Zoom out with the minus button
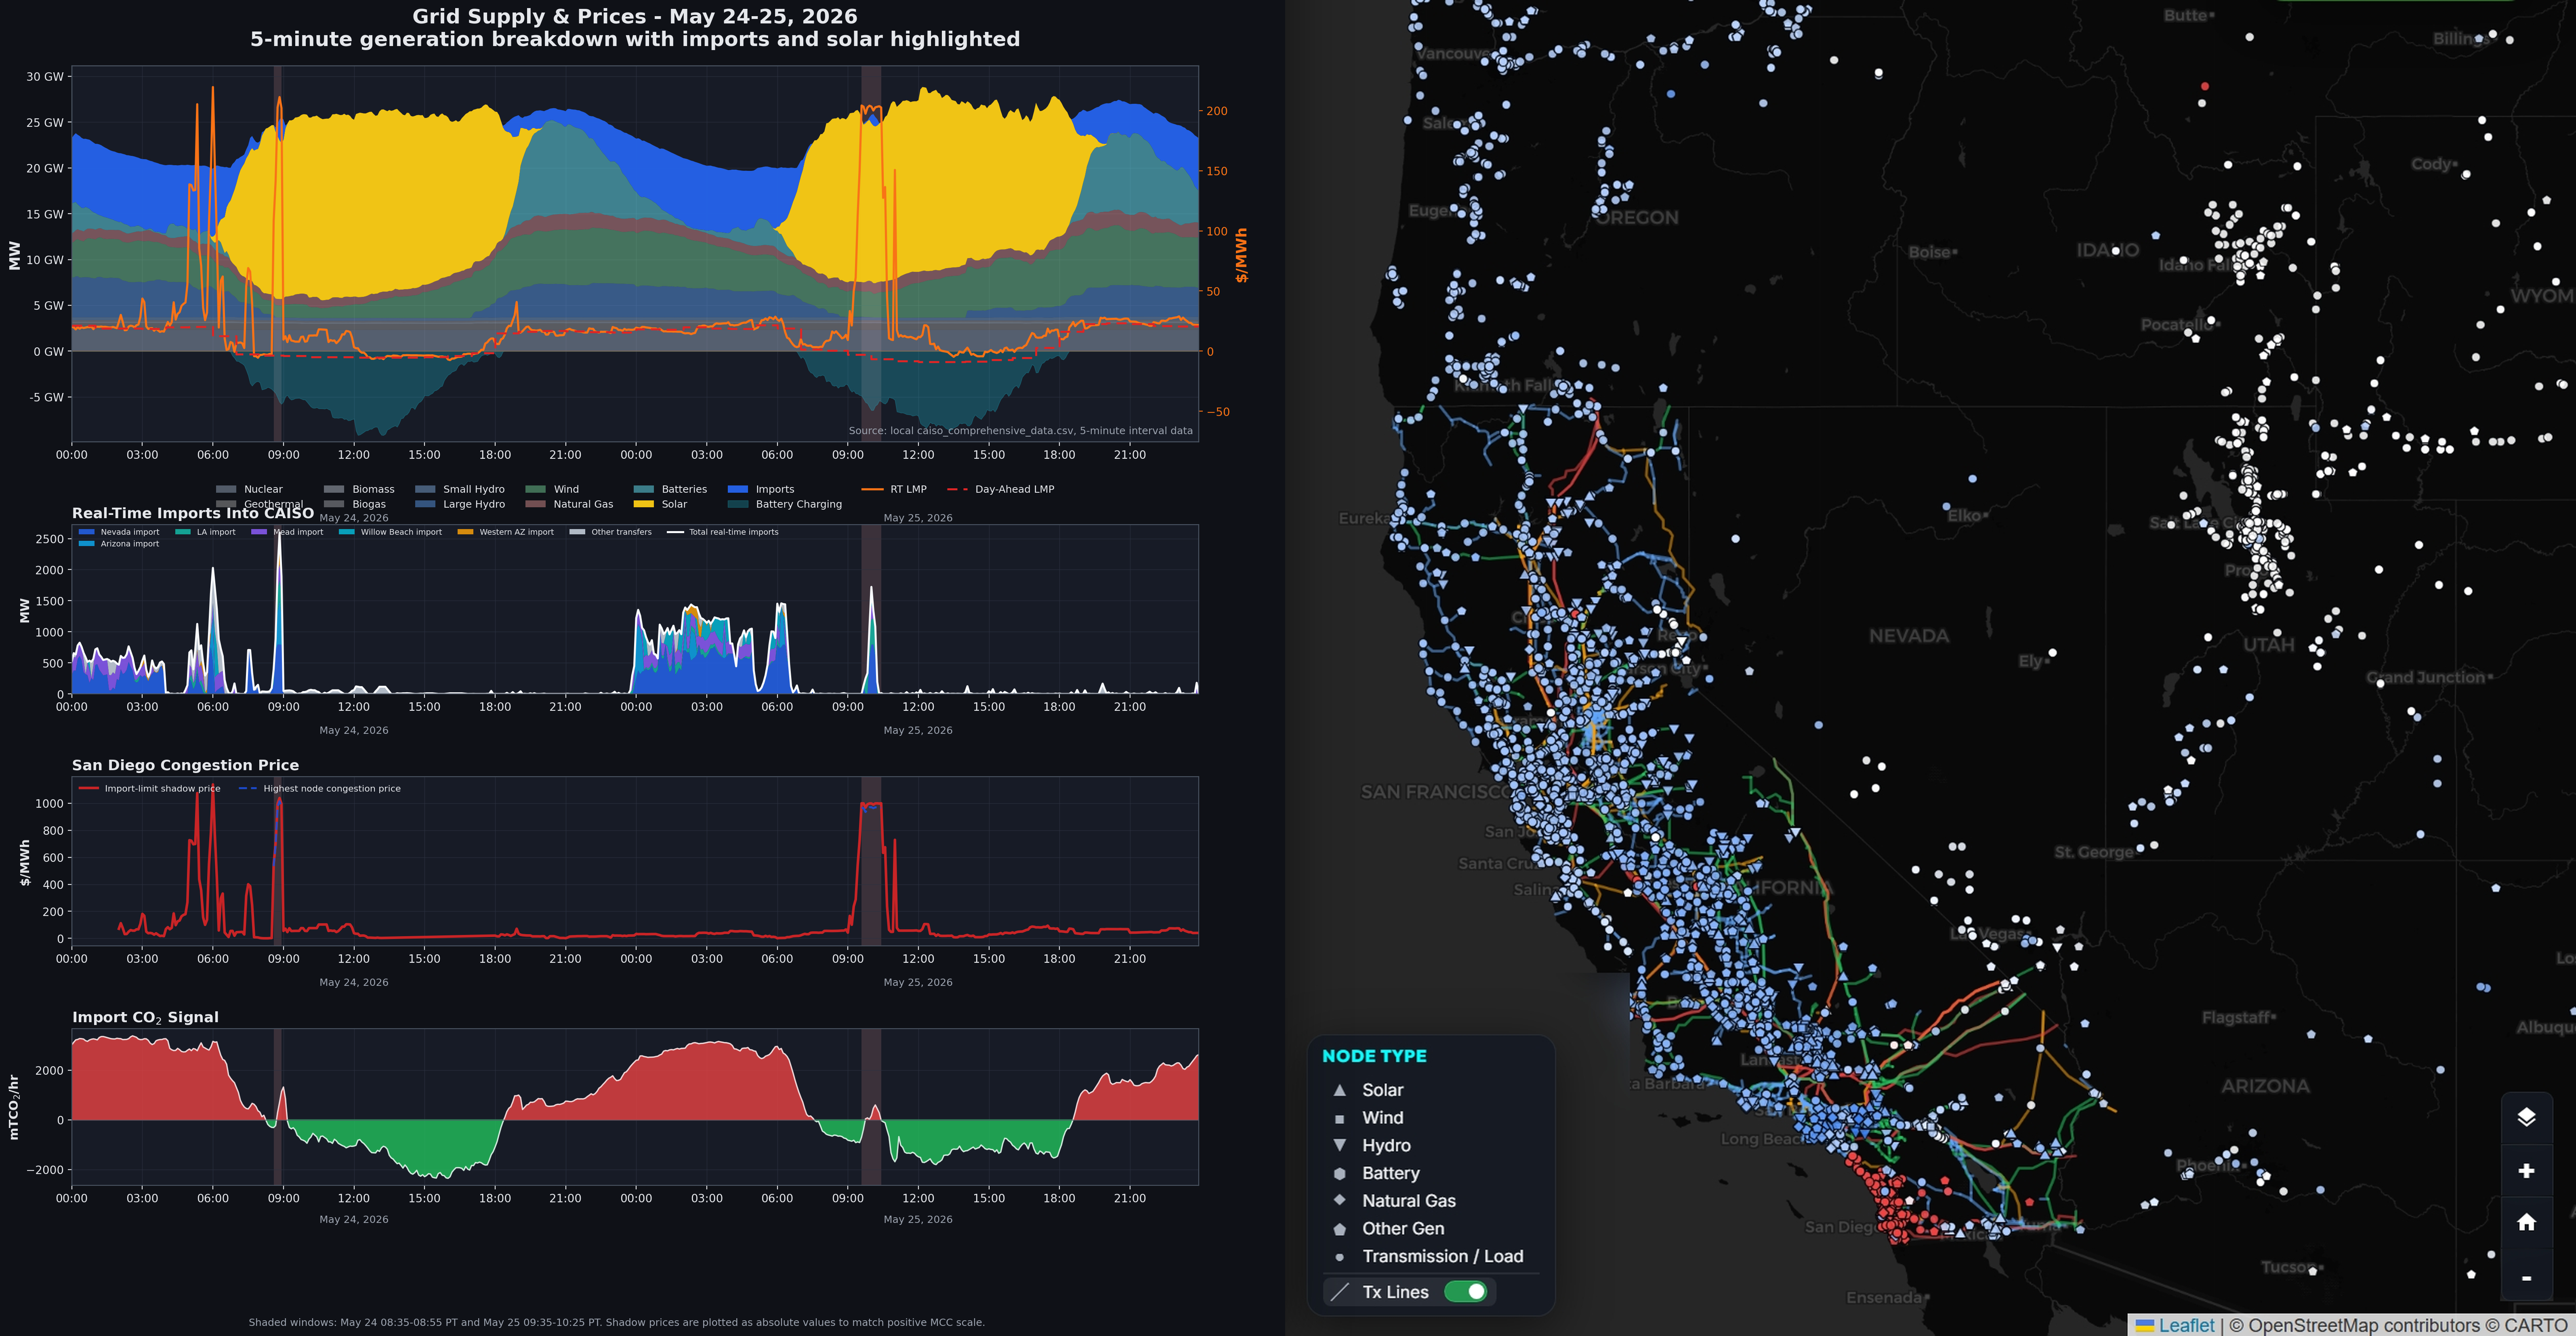 coord(2526,1277)
